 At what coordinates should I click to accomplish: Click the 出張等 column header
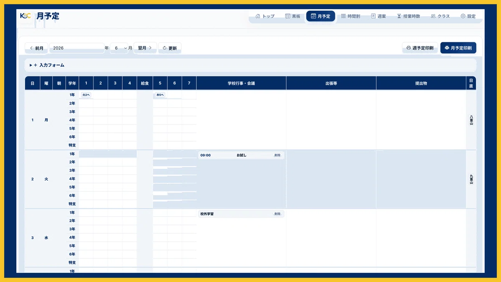tap(331, 83)
